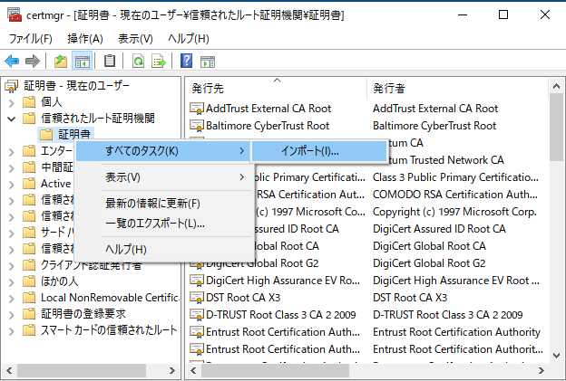
Task: Select the DigiCert Assured ID Root CA issuer cell
Action: pos(439,229)
